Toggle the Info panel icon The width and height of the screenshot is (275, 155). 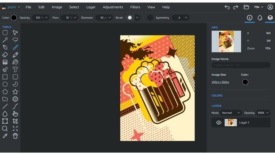[x=250, y=18]
